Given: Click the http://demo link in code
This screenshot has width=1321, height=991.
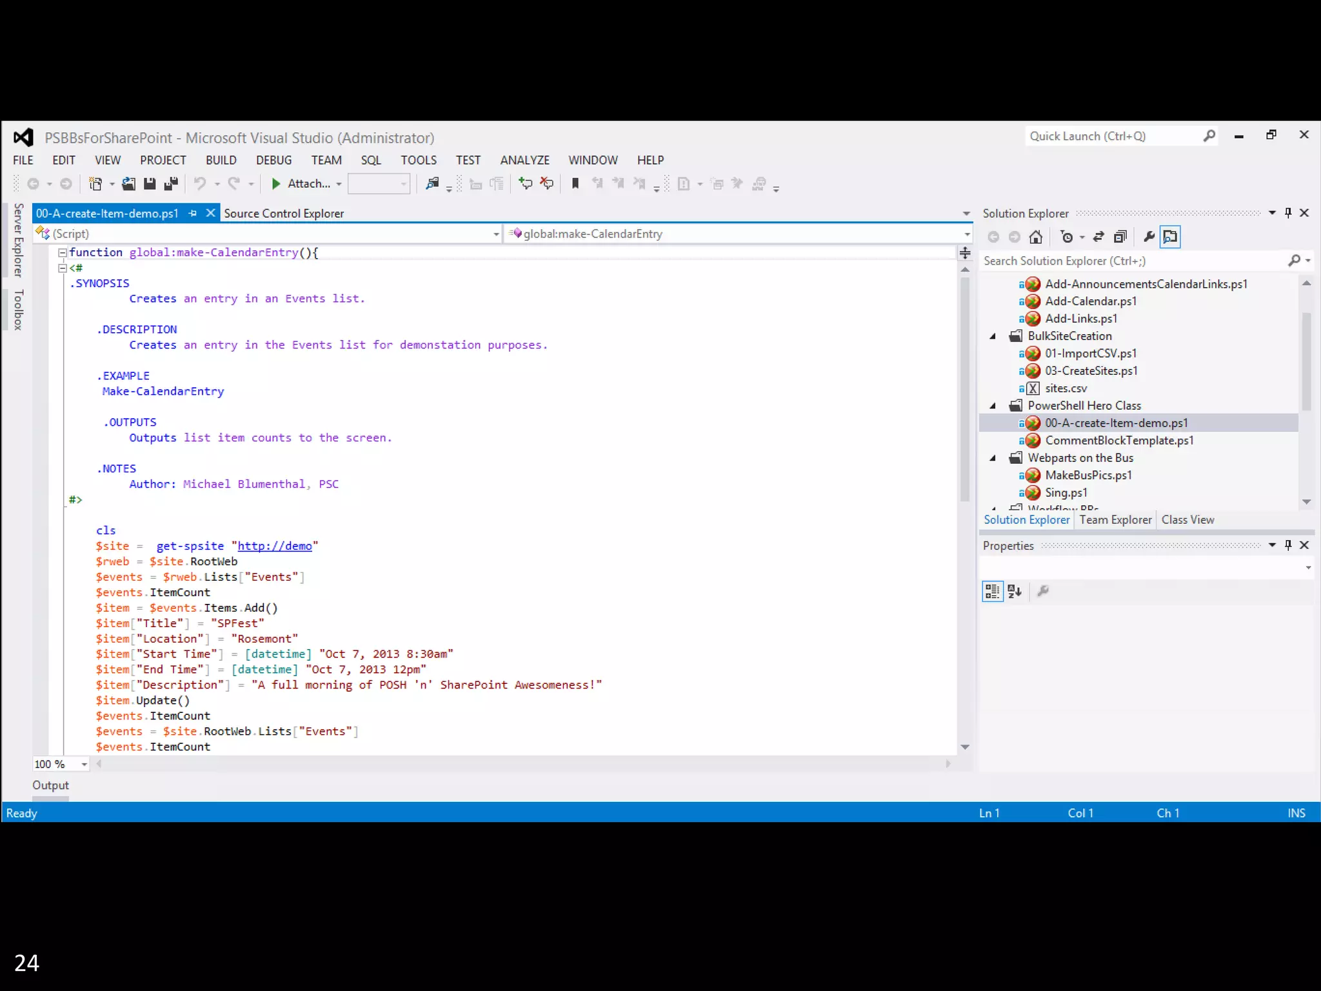Looking at the screenshot, I should click(x=275, y=546).
